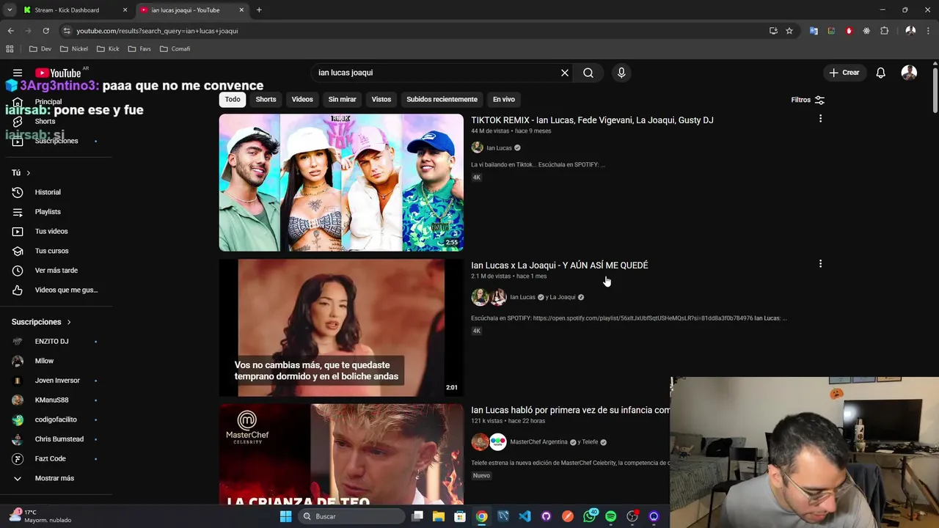Open Chrome extensions puzzle menu
The height and width of the screenshot is (528, 939).
(884, 31)
